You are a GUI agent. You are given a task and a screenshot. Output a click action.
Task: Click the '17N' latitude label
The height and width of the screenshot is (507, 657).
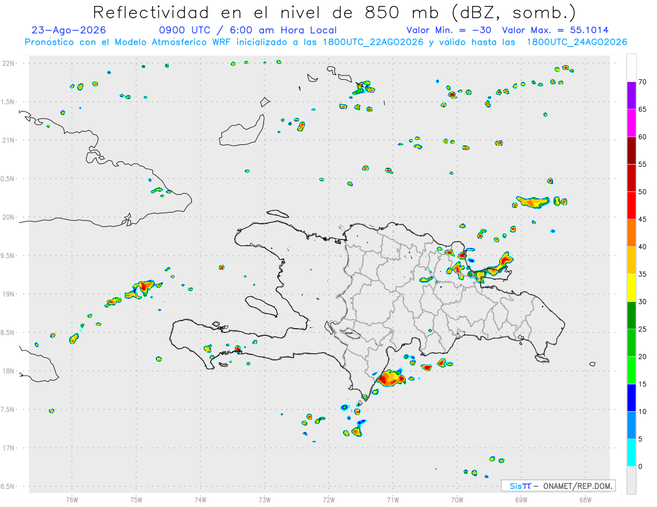click(x=8, y=448)
